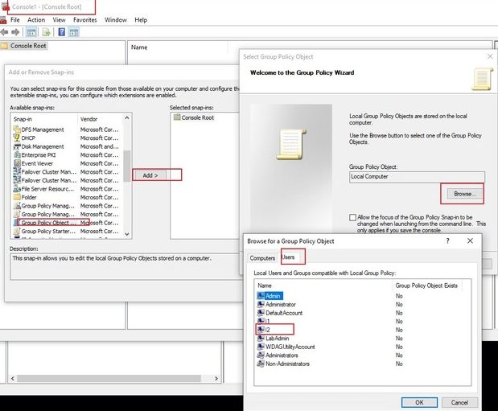This screenshot has height=411, width=498.
Task: Choose the Disk Management snap-in icon
Action: point(16,146)
